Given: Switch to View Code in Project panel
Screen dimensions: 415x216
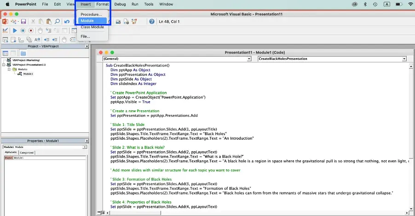Looking at the screenshot, I should pyautogui.click(x=6, y=53).
